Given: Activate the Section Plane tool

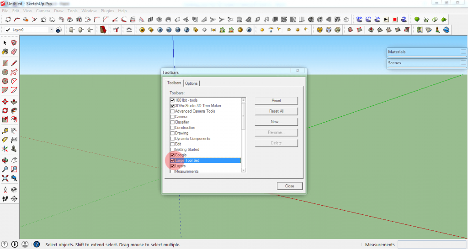Looking at the screenshot, I should click(14, 199).
